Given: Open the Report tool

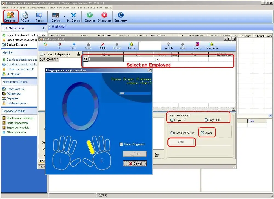Looking at the screenshot, I should click(x=39, y=16).
